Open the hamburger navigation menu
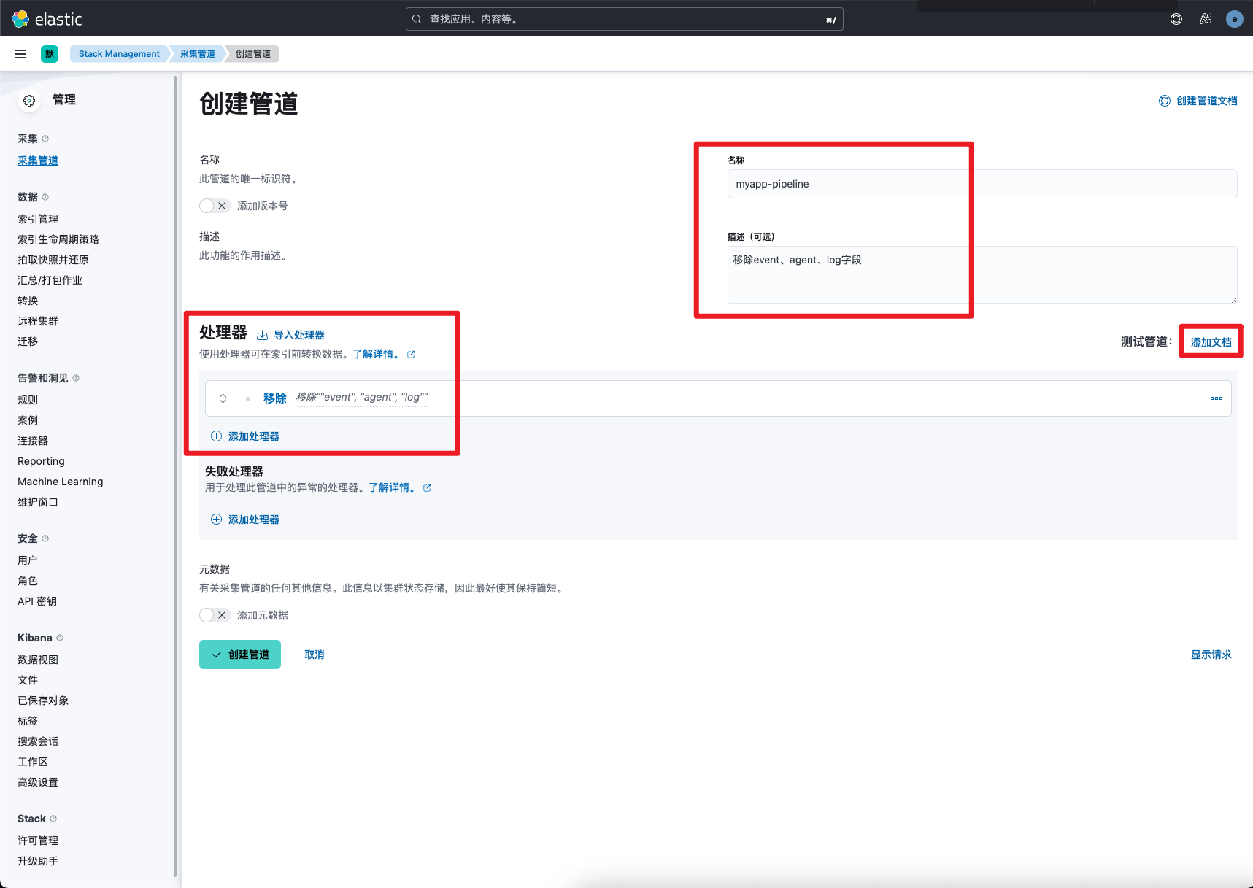Image resolution: width=1253 pixels, height=888 pixels. click(x=20, y=54)
